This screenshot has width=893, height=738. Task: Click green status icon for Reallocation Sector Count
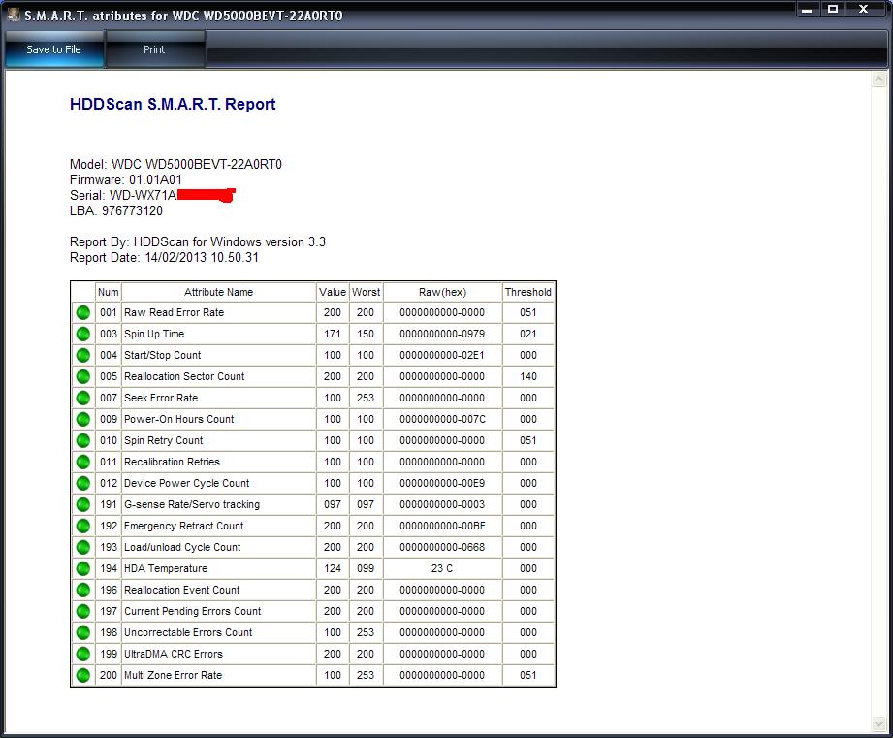[83, 376]
